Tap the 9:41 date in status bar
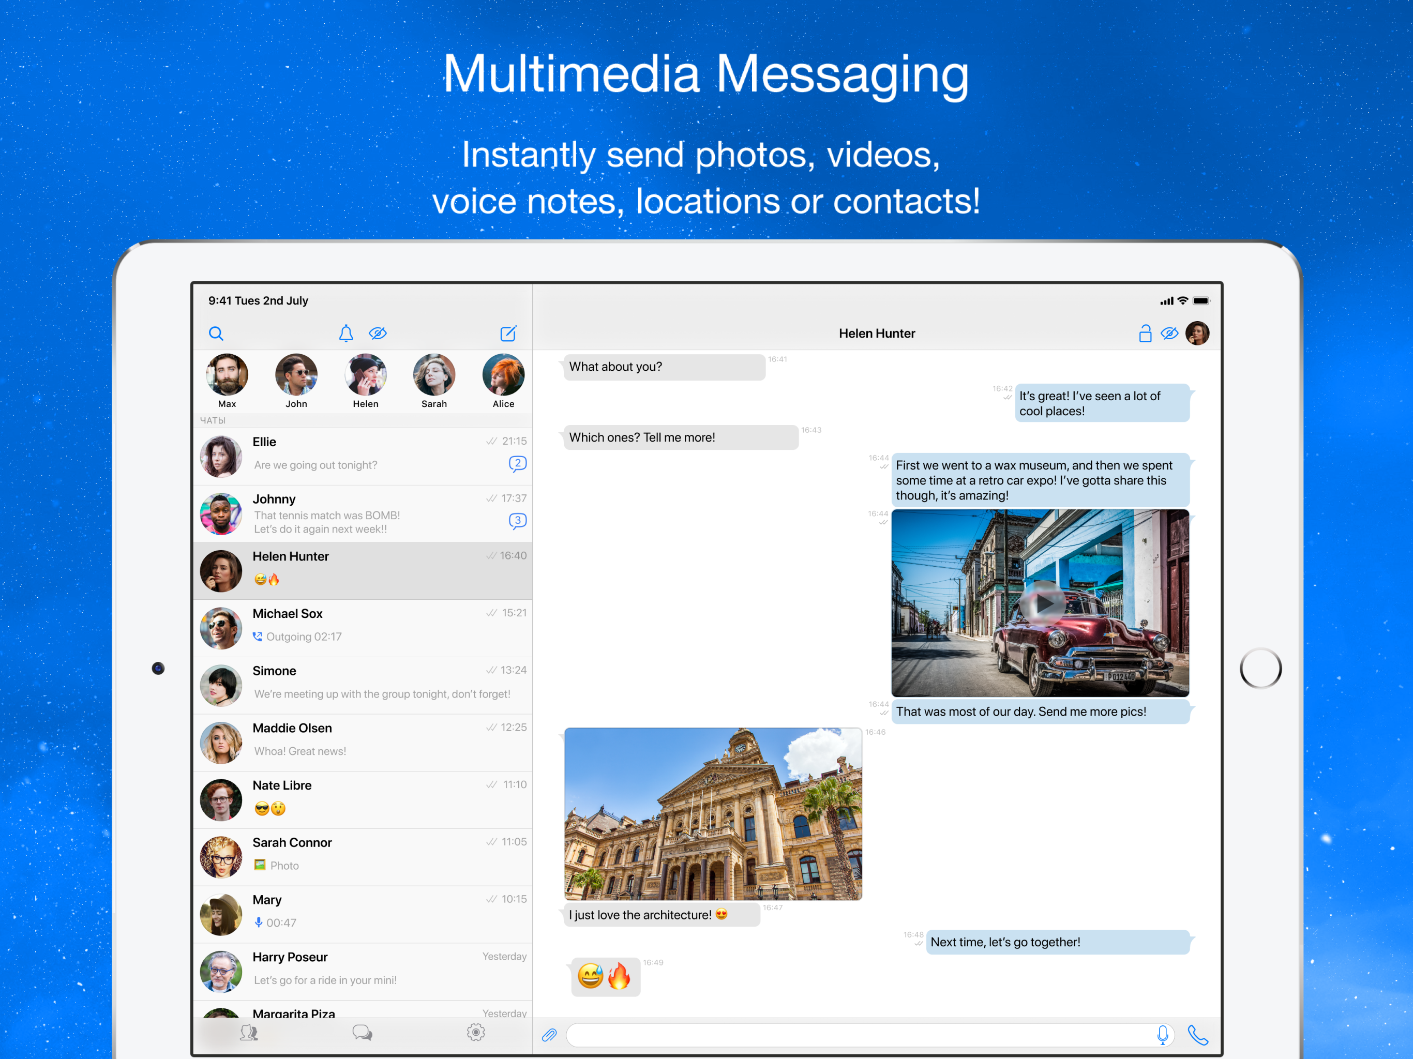 point(258,300)
